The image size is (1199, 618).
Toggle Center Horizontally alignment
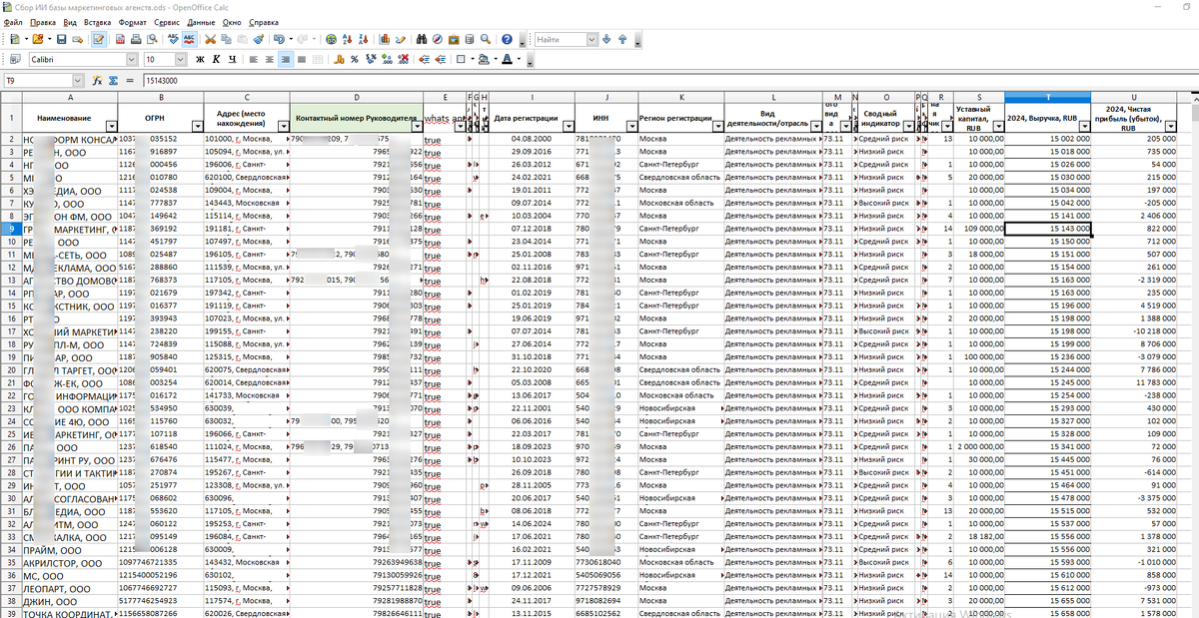(x=270, y=59)
